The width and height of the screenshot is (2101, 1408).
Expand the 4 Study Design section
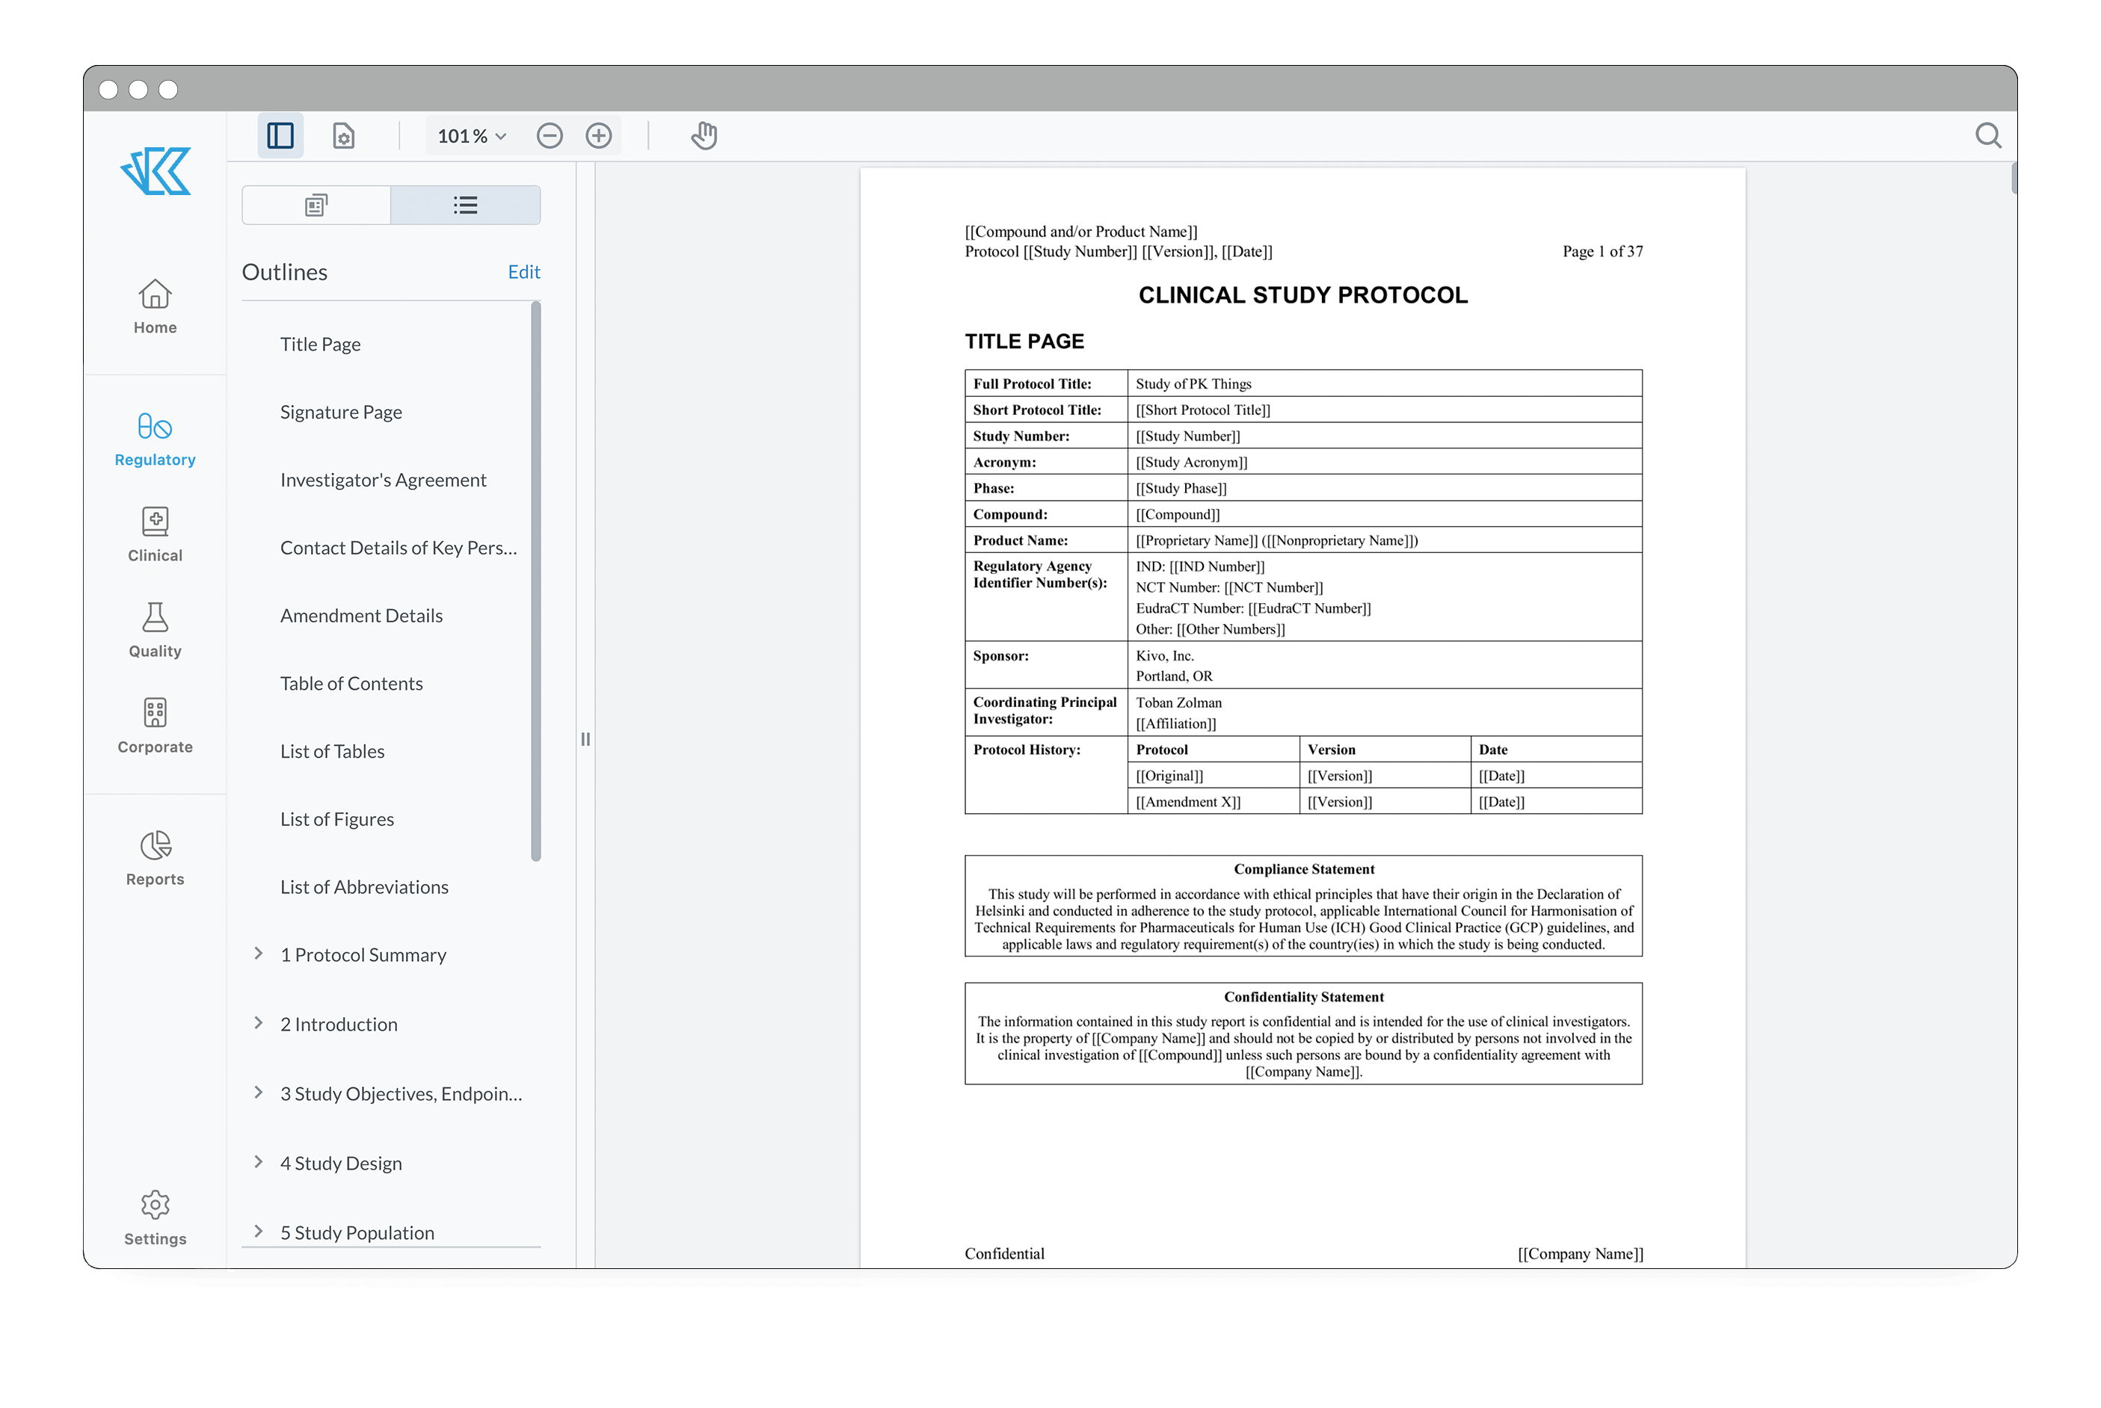[x=259, y=1162]
